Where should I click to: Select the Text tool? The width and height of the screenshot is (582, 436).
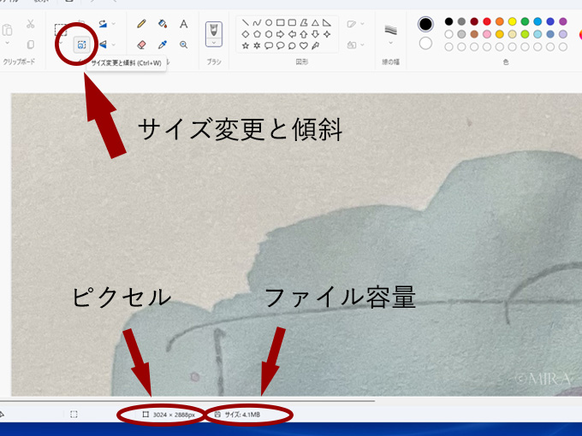click(183, 24)
